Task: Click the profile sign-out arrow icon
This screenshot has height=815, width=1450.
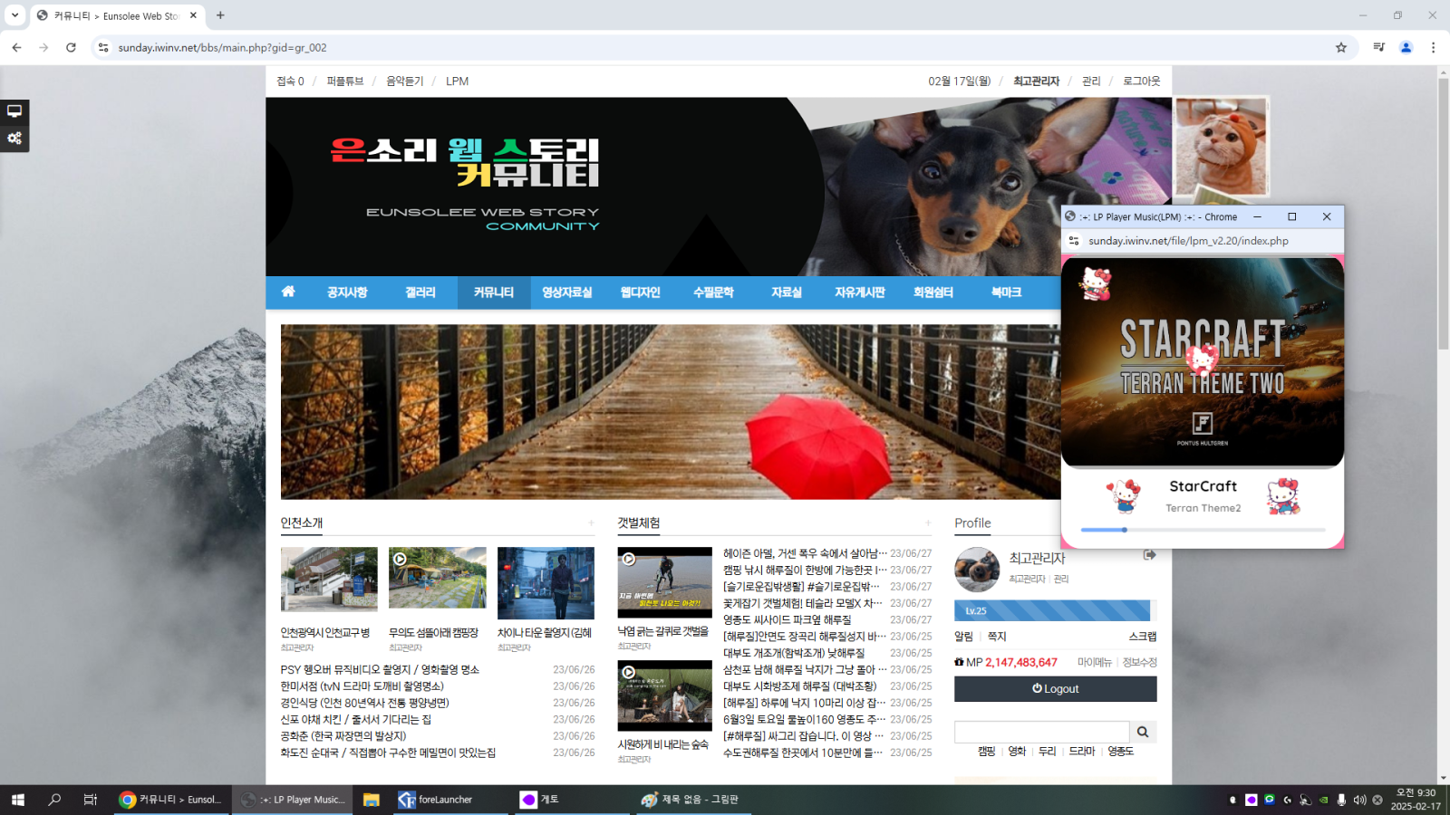Action: (x=1149, y=555)
